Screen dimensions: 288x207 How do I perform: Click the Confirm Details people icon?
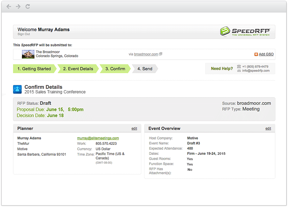click(17, 89)
